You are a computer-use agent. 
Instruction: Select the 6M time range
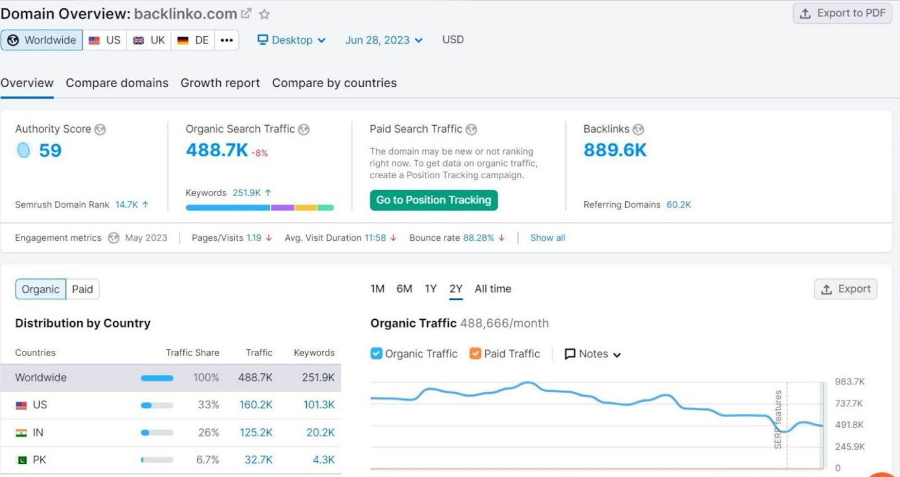pos(404,289)
